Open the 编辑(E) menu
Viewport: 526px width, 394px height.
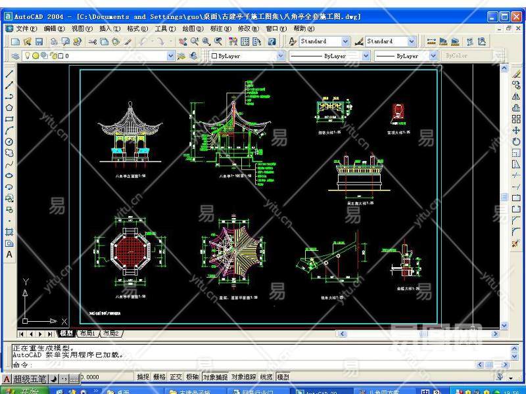(x=55, y=29)
